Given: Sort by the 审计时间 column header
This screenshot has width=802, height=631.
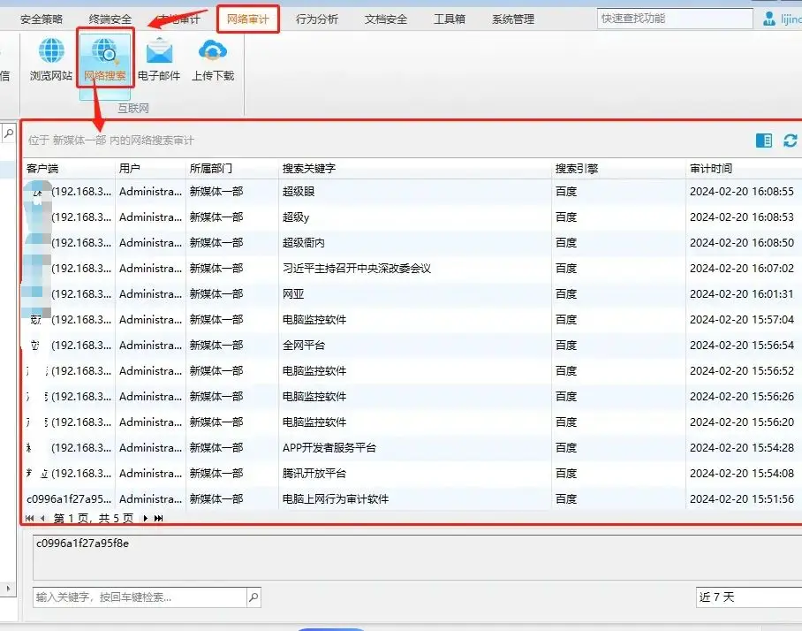Looking at the screenshot, I should 711,168.
